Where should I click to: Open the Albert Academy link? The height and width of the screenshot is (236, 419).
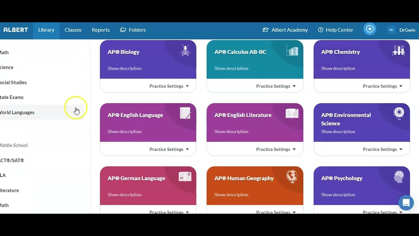coord(285,30)
